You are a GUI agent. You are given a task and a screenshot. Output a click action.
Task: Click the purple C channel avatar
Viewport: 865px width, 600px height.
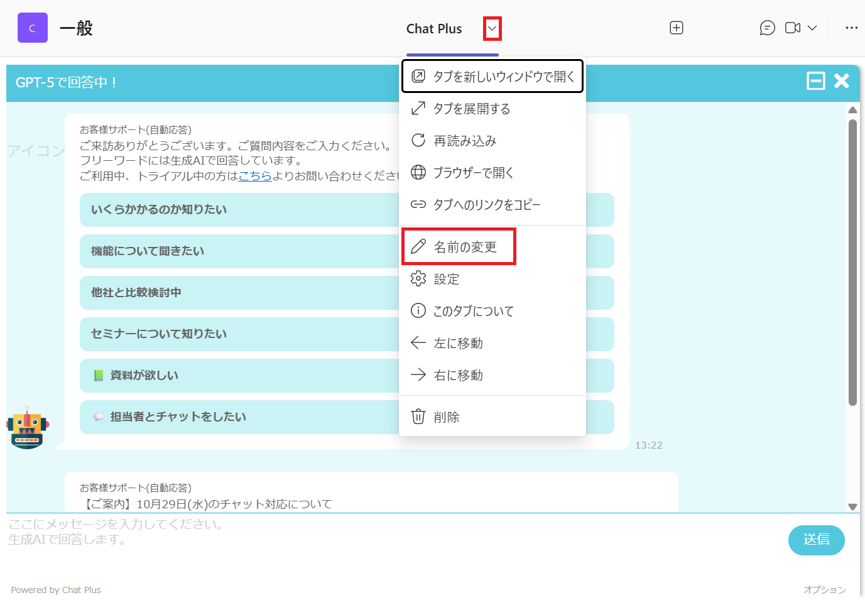click(33, 28)
